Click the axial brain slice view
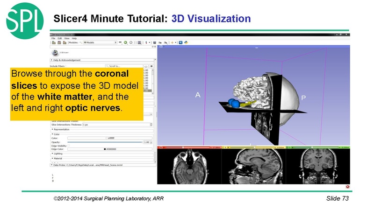The image size is (374, 210). point(190,167)
